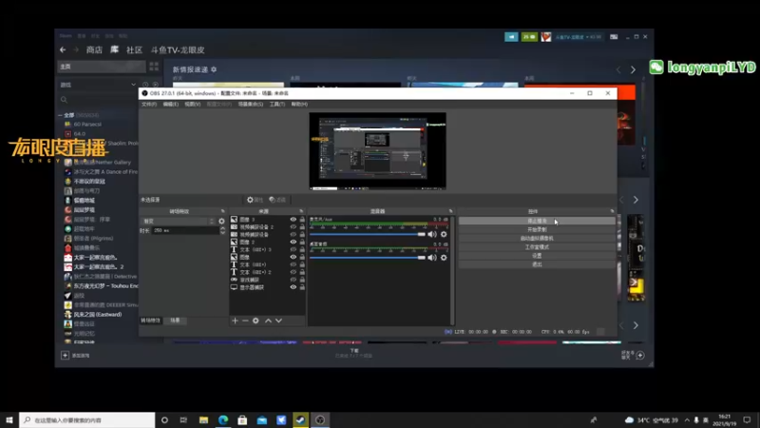Open Steam 商店 store page
Image resolution: width=760 pixels, height=428 pixels.
click(94, 50)
